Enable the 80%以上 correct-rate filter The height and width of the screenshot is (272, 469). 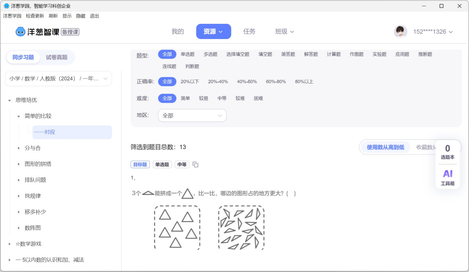click(x=305, y=82)
